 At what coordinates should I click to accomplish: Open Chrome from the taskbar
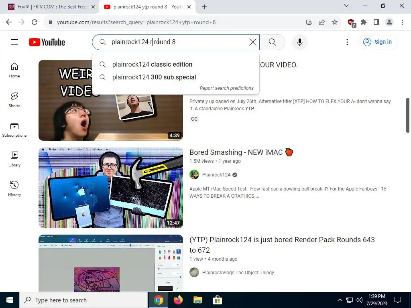pos(158,300)
